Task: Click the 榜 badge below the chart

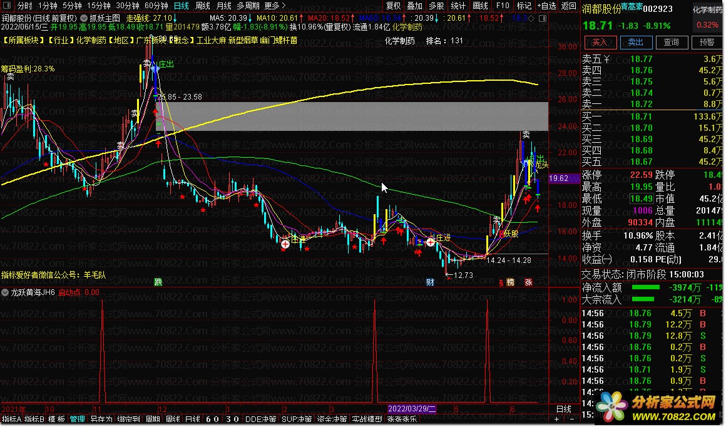Action: (510, 282)
